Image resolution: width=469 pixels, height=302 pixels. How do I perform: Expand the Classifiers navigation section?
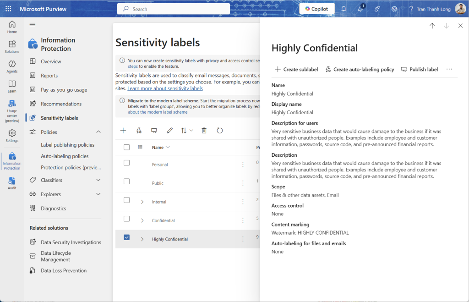(x=98, y=180)
